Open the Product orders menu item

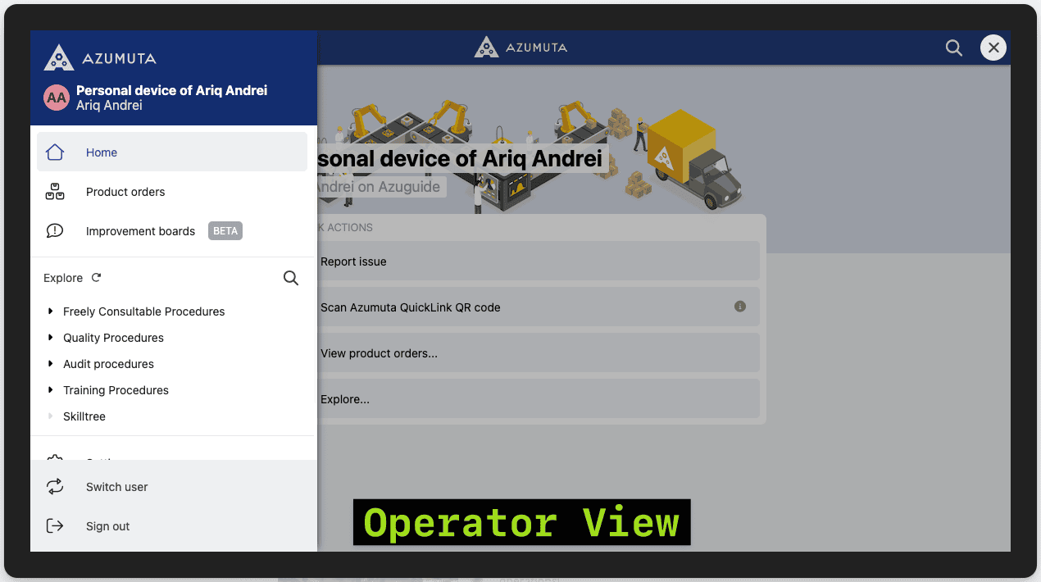pos(125,192)
